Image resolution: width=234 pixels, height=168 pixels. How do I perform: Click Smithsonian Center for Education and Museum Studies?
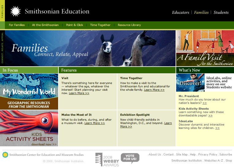coord(46,155)
